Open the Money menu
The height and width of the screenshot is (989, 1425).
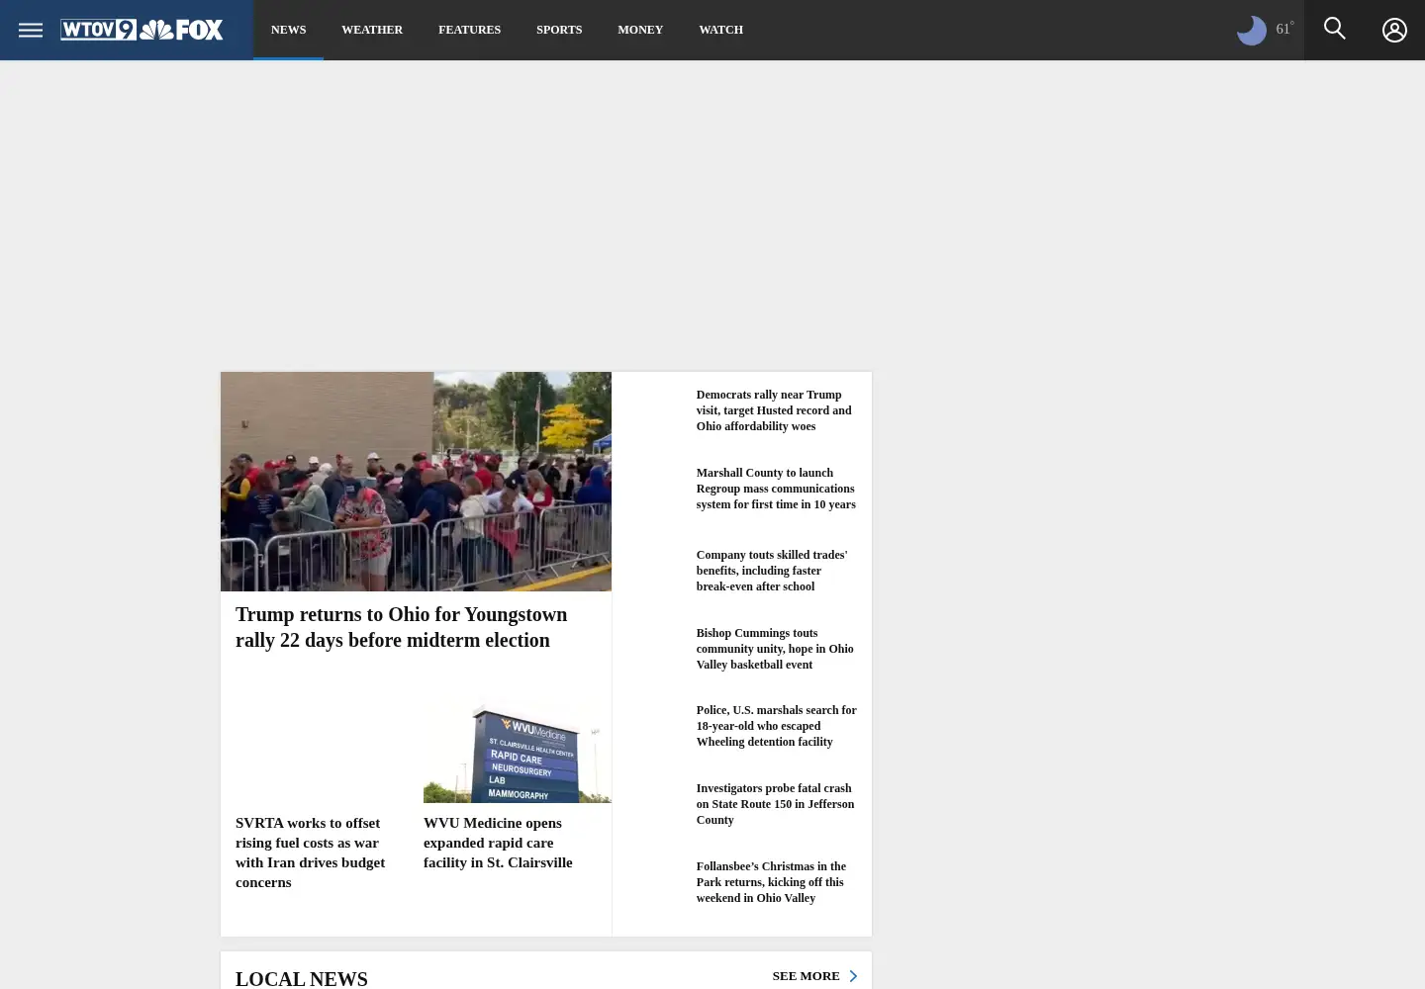coord(640,30)
